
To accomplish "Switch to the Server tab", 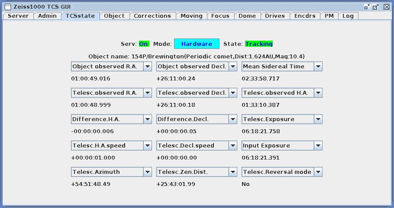I will 18,16.
